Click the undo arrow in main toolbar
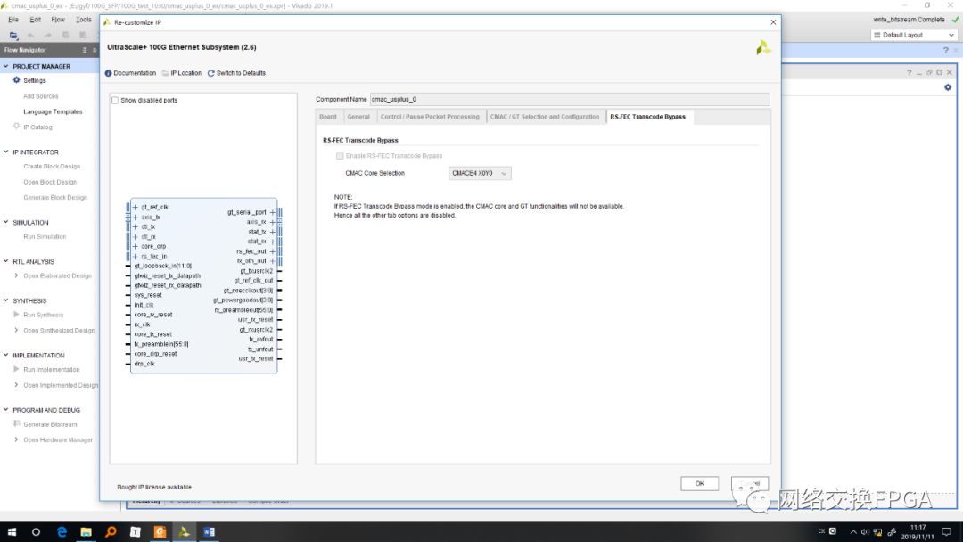This screenshot has width=963, height=542. point(30,35)
